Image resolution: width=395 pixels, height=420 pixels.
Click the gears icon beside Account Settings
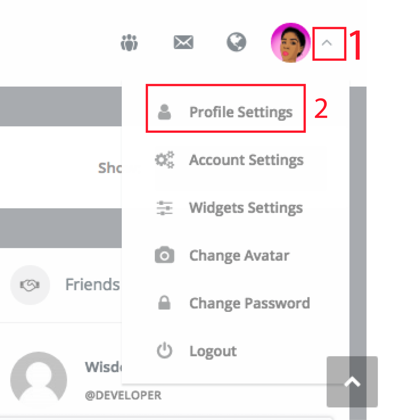164,160
